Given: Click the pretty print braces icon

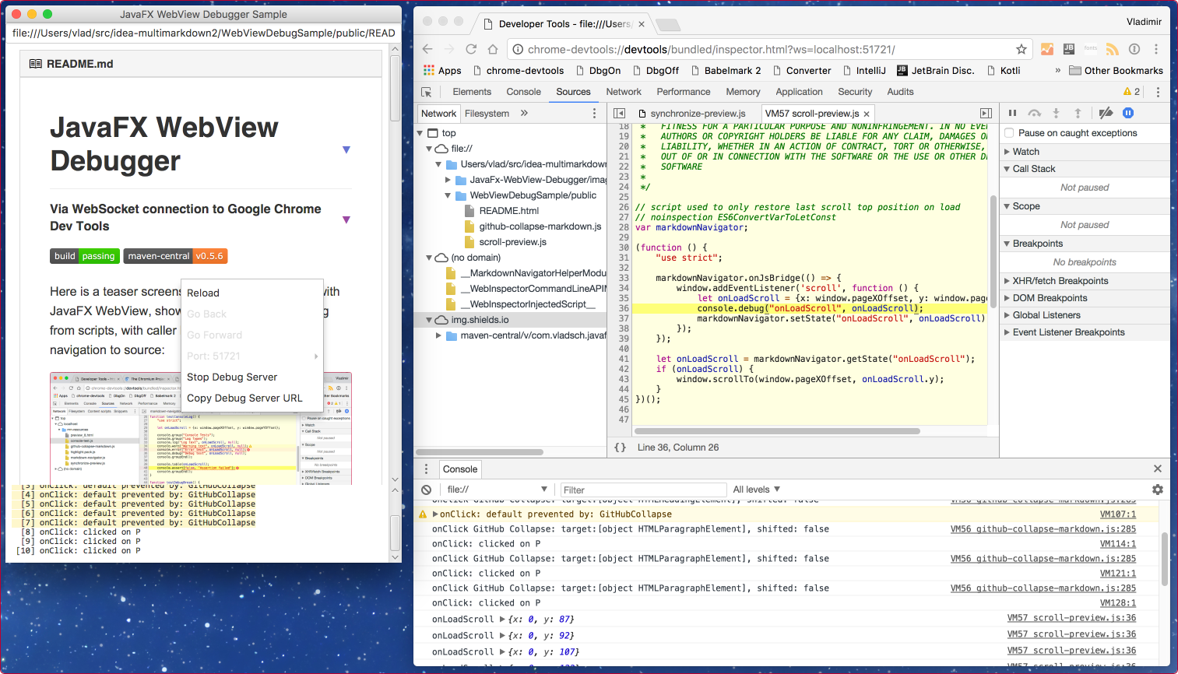Looking at the screenshot, I should click(x=620, y=448).
